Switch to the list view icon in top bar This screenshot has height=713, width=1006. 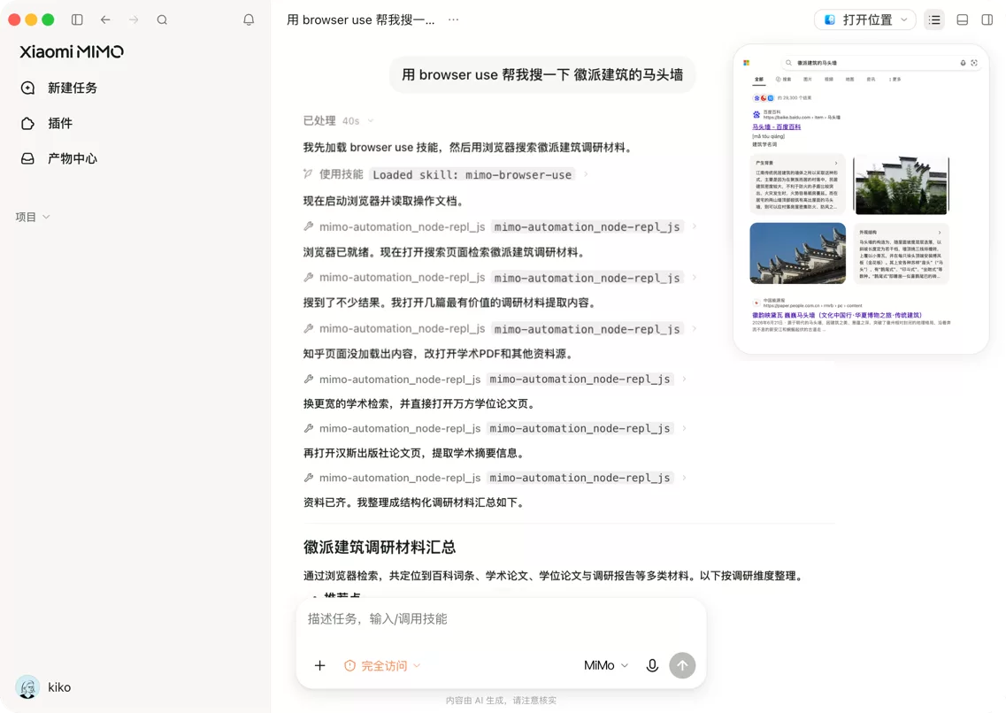935,19
